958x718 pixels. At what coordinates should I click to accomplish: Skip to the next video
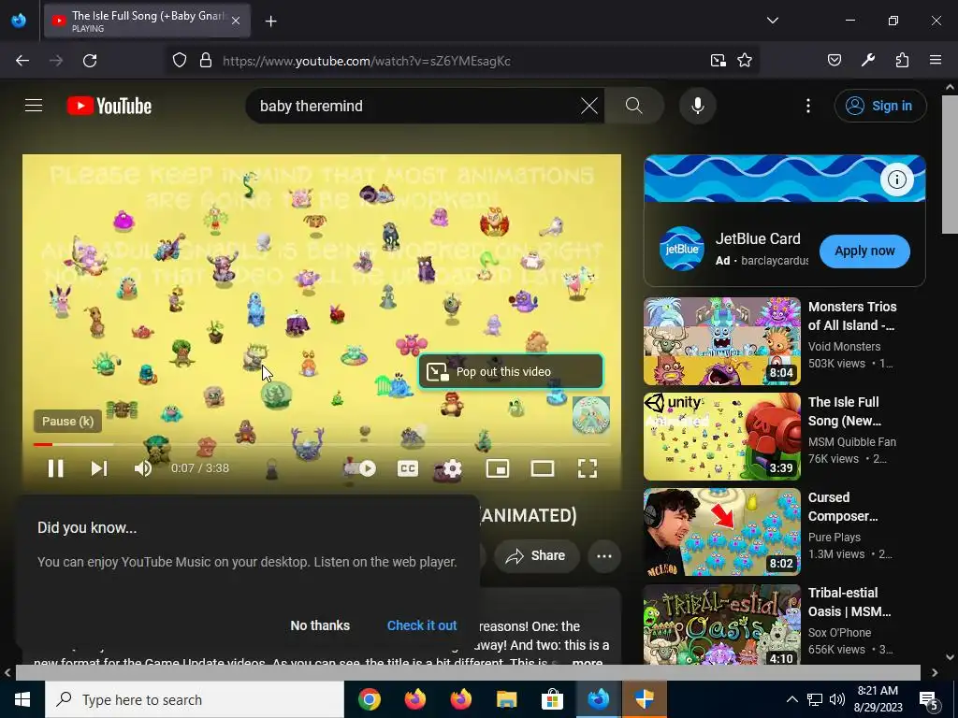click(99, 468)
